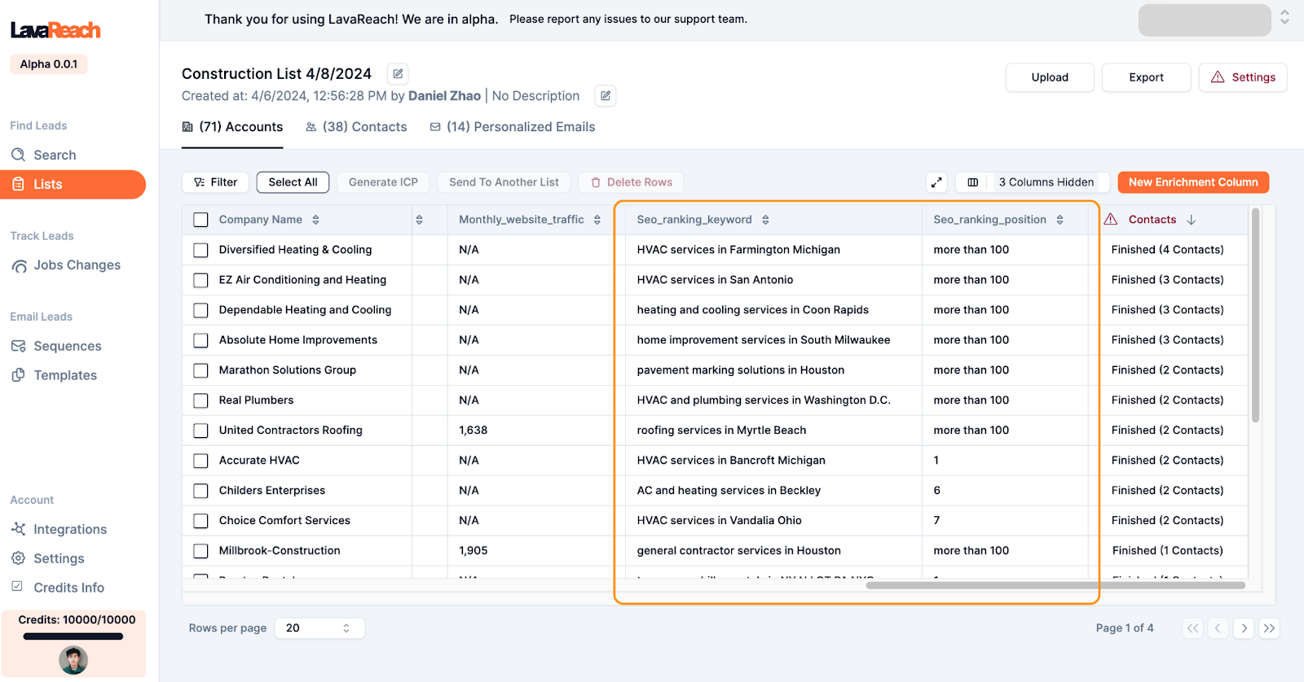Screen dimensions: 1304x682
Task: Click the user avatar photo
Action: [73, 660]
